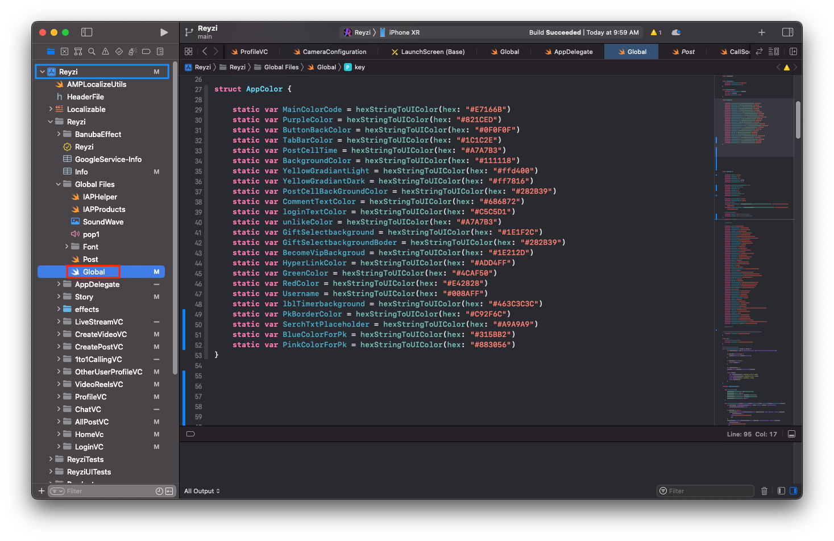Image resolution: width=834 pixels, height=541 pixels.
Task: Click the cloud status icon in toolbar
Action: 676,32
